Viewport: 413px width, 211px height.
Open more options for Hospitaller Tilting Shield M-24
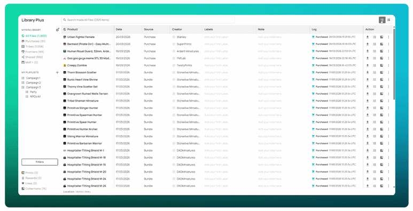click(x=388, y=179)
